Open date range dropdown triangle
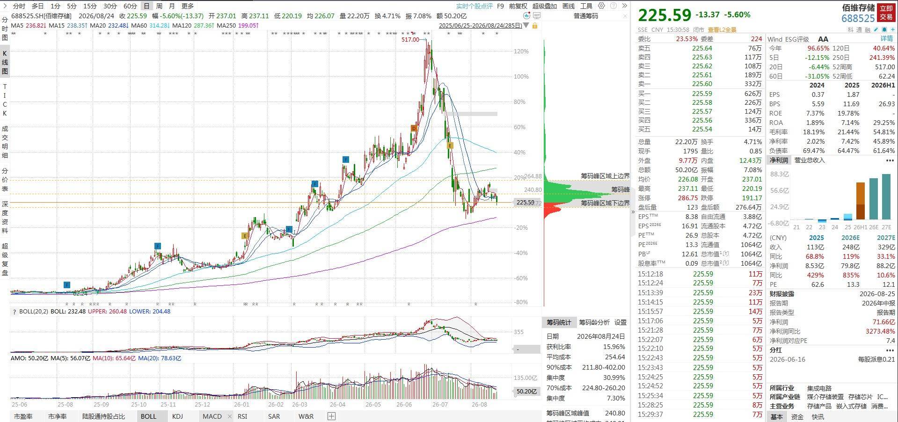Viewport: 898px width, 422px height. [526, 25]
